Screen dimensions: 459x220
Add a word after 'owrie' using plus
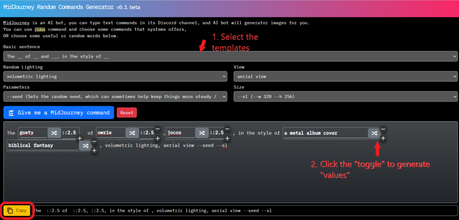tap(157, 139)
